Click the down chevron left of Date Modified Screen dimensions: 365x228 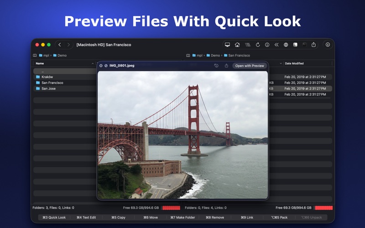281,63
